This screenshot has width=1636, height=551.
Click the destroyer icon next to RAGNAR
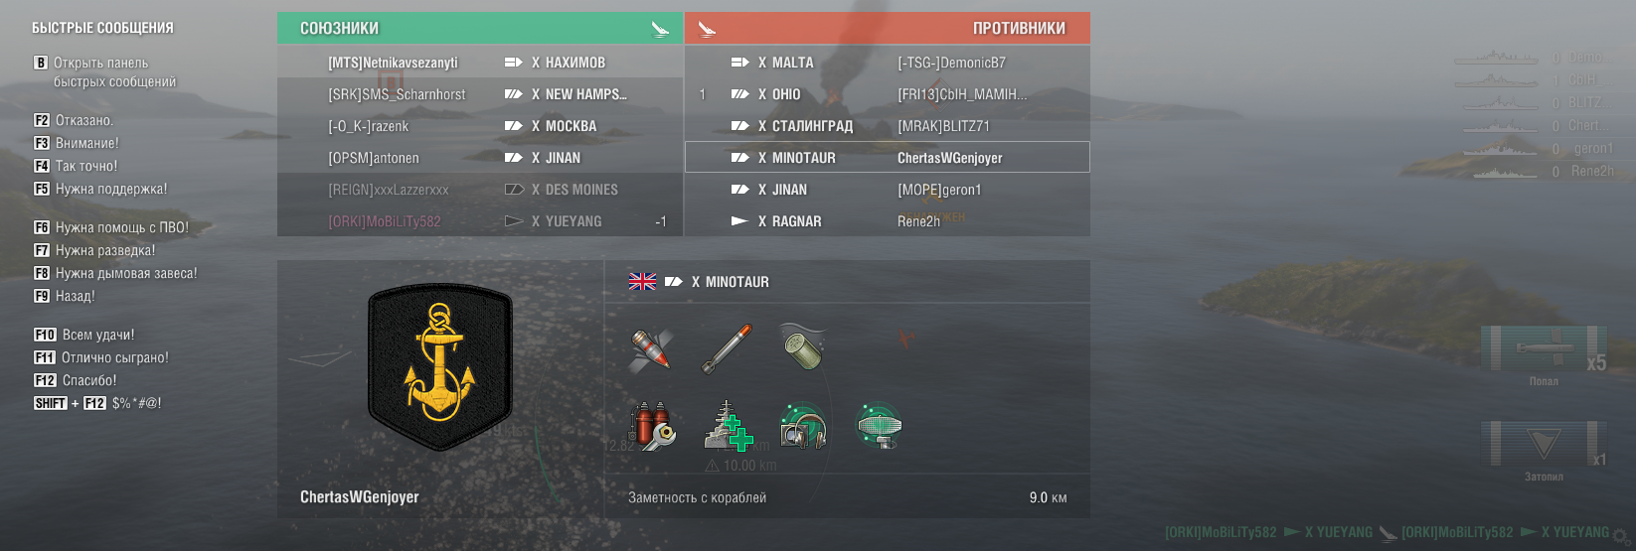739,221
